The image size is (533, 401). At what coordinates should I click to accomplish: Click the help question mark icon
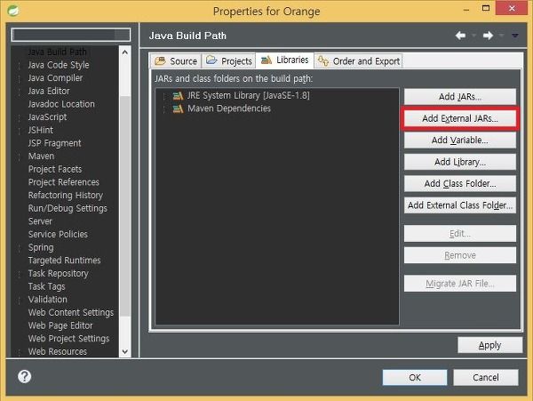click(25, 376)
